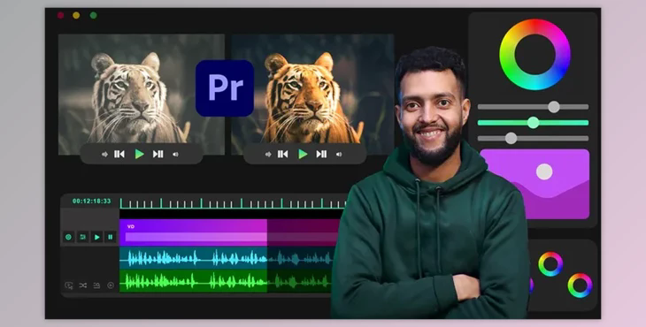Adjust the bottom gray slider handle

[511, 138]
